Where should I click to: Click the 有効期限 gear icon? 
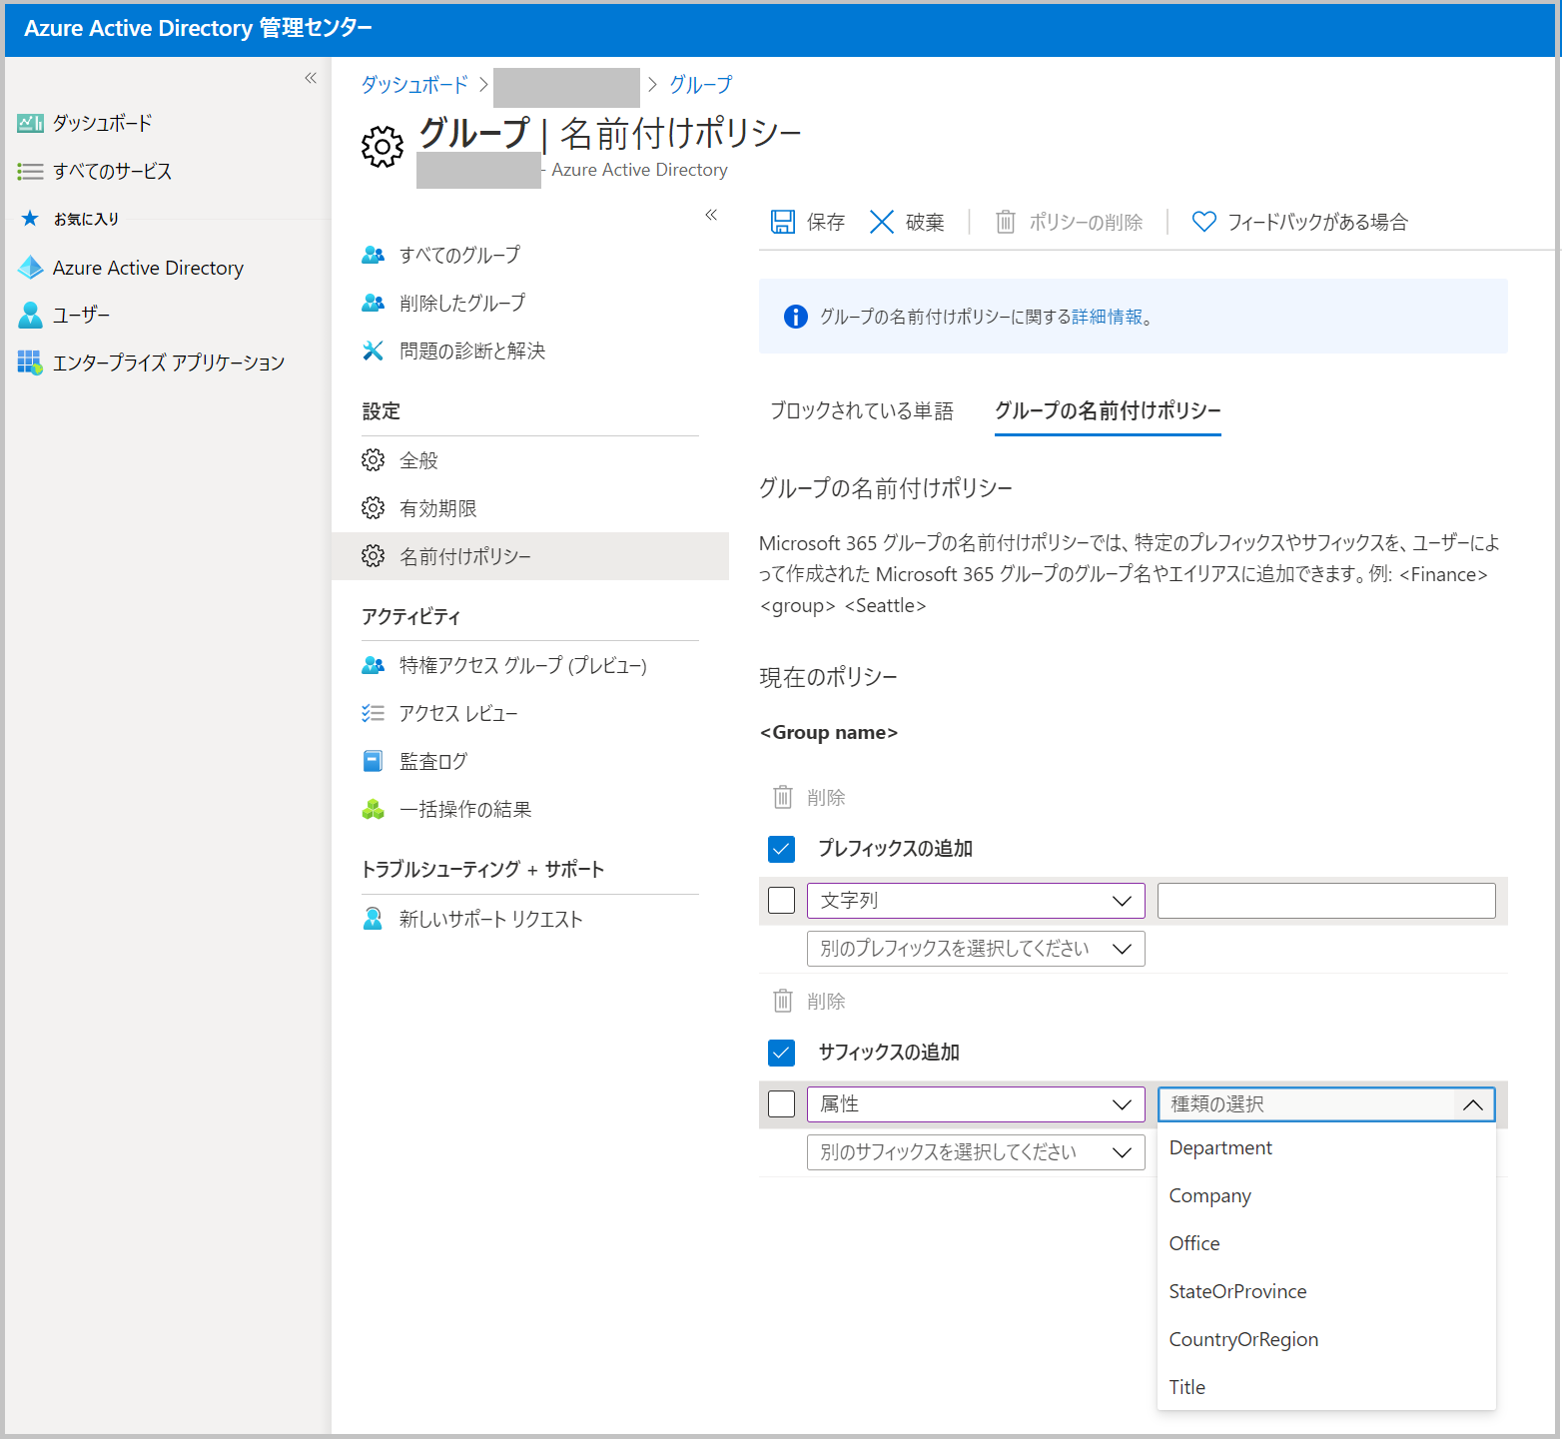(373, 508)
